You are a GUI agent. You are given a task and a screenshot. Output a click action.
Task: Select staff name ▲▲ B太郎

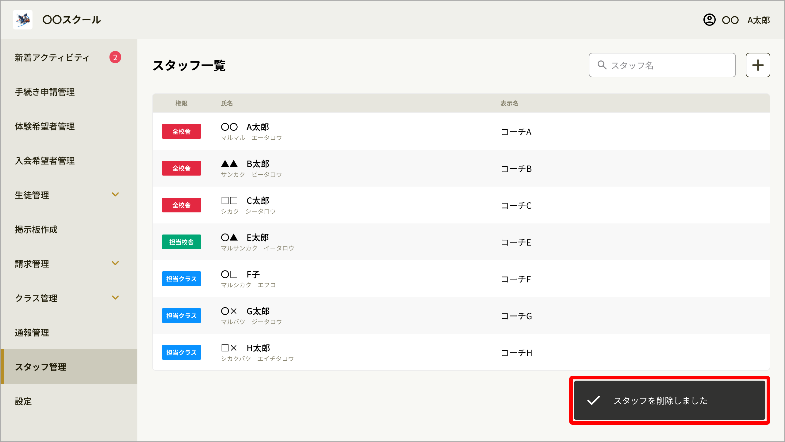click(245, 164)
